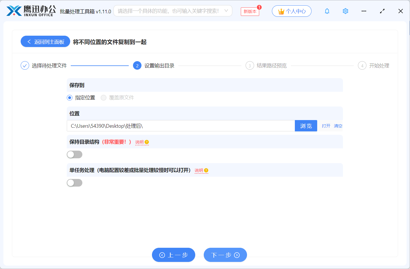Click the question icon next to 保持目录结构 说明

(x=147, y=142)
